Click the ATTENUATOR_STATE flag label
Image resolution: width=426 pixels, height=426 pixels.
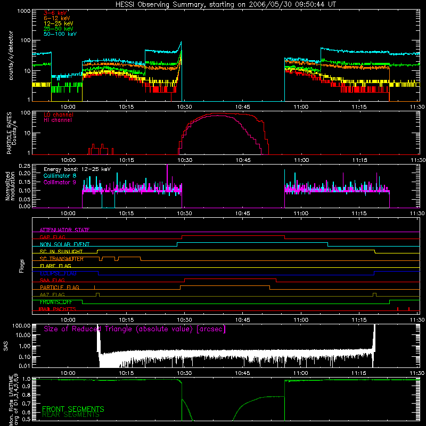[x=64, y=230]
